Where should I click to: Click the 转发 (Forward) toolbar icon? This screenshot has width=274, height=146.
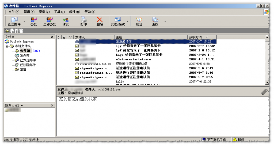66,20
